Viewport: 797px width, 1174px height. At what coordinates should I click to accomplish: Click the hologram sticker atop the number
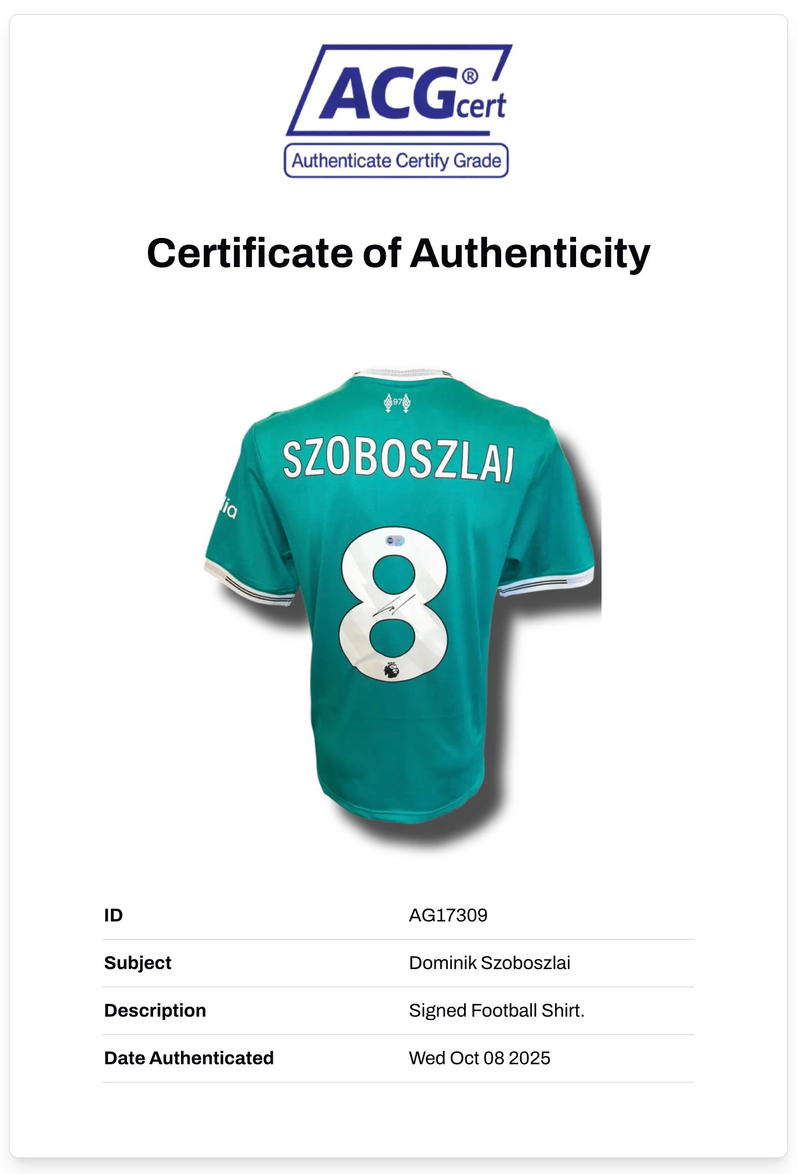pos(395,541)
